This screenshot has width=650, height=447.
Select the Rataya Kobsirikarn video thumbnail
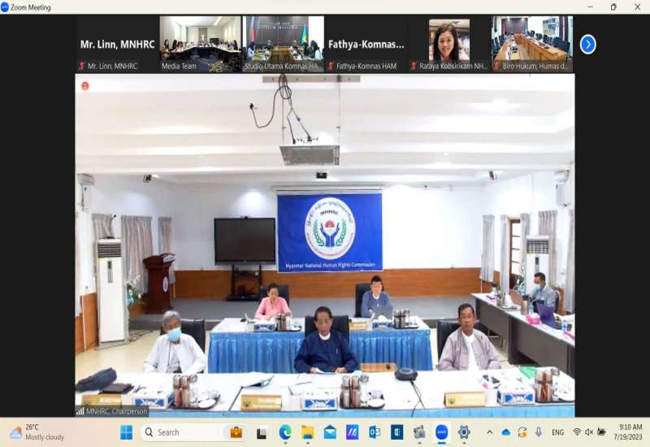tap(449, 43)
